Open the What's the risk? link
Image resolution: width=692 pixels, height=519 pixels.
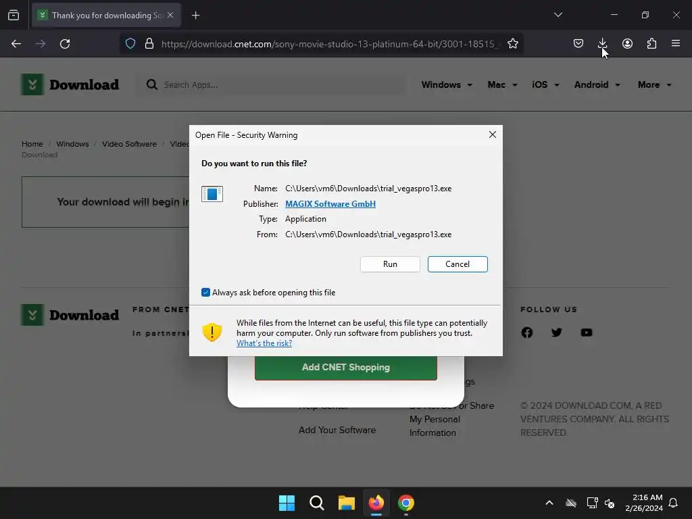pos(264,343)
